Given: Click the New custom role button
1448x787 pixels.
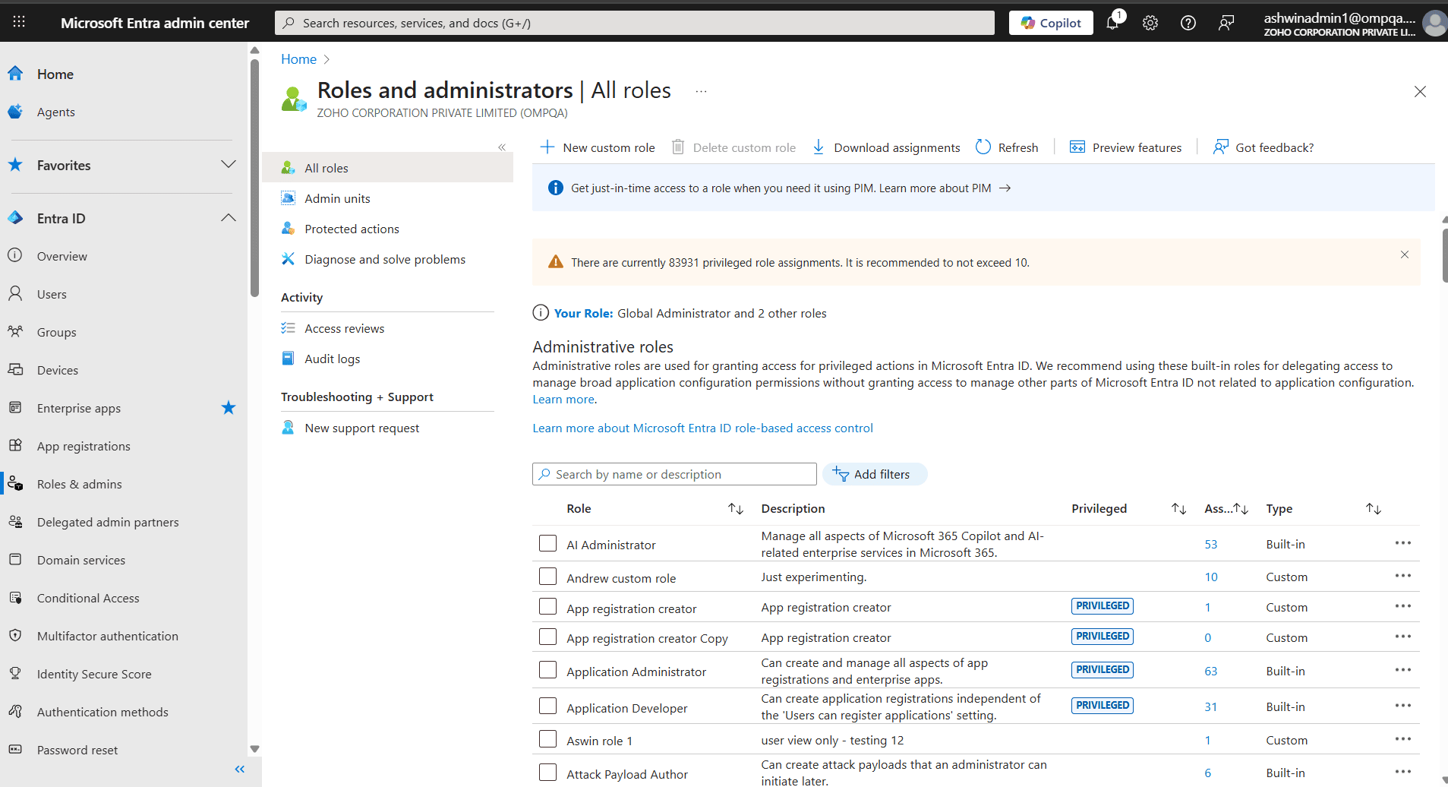Looking at the screenshot, I should click(597, 147).
